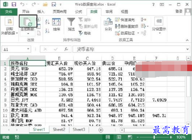The height and width of the screenshot is (140, 192).
Task: Click the zoom slider handle
Action: pos(154,137)
